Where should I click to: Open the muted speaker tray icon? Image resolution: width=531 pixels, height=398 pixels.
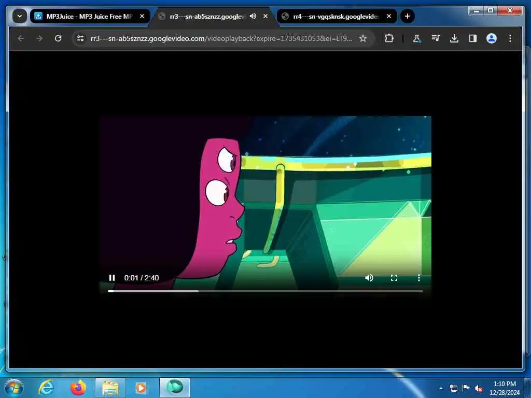coord(479,388)
